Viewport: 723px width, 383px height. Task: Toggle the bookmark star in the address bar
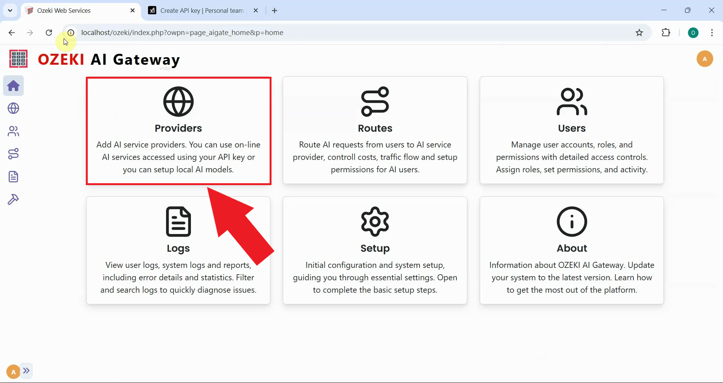click(x=639, y=33)
